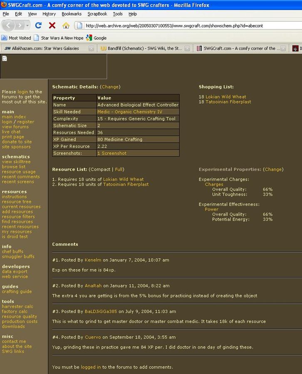
Task: Close the Bandfill (Schematic) tab
Action: coord(187,48)
